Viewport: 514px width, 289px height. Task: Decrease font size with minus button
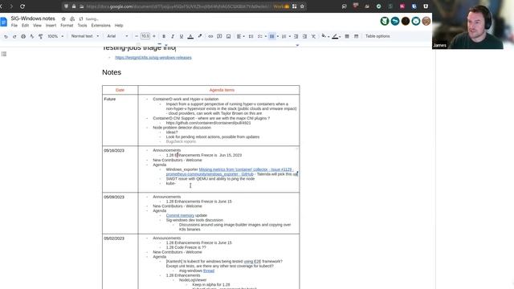click(137, 36)
